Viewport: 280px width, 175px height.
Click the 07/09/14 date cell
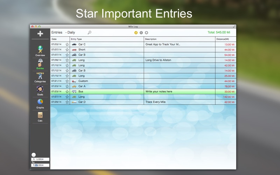point(56,60)
